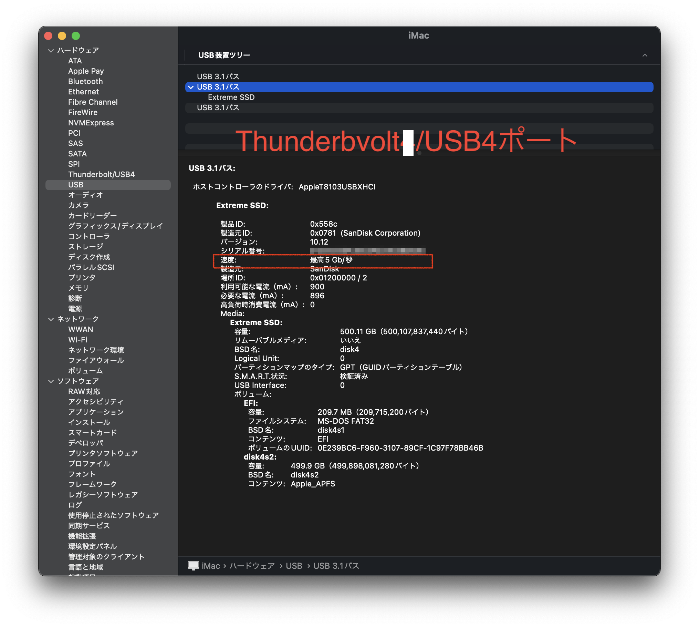Open Wi-Fi under ネットワーク
Viewport: 699px width, 627px height.
click(x=78, y=340)
